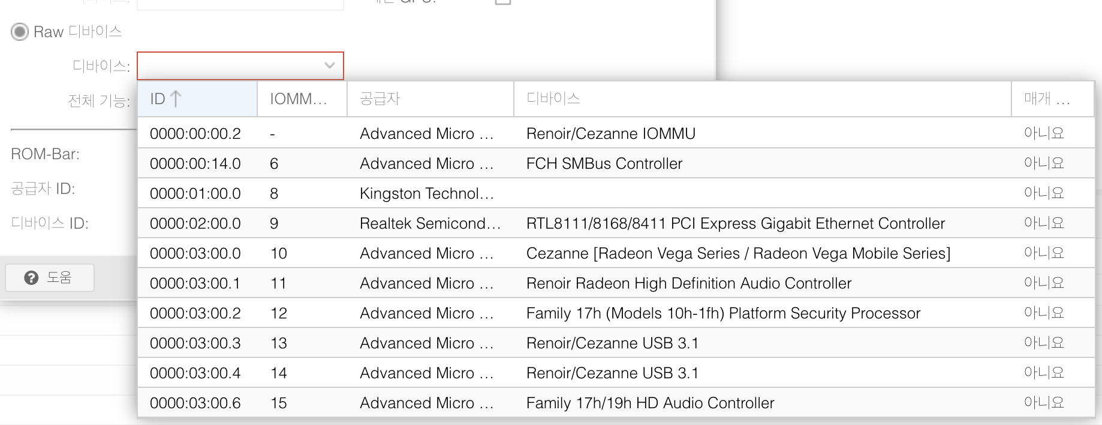Click the 도움 help button
Viewport: 1102px width, 425px height.
[50, 278]
